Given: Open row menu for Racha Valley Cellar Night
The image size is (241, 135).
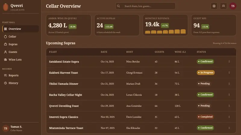Looking at the screenshot, I should (x=229, y=95).
